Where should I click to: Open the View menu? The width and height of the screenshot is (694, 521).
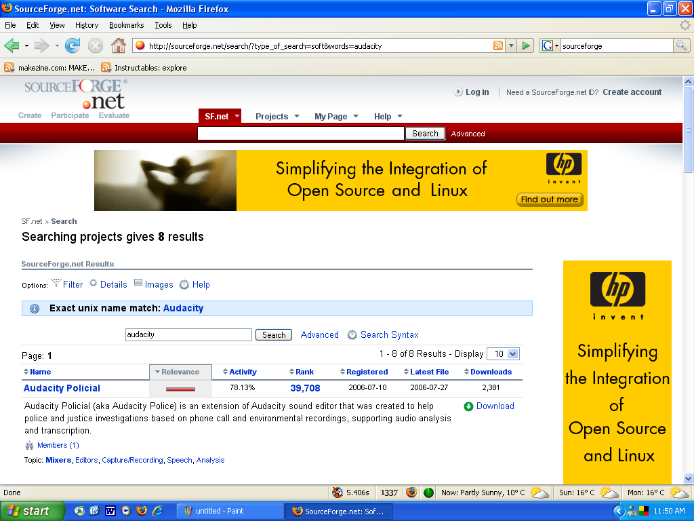pos(57,25)
